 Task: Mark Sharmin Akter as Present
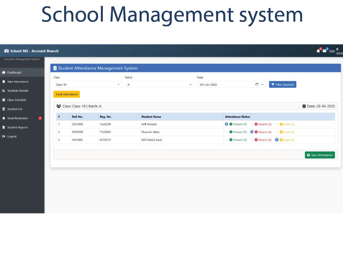click(226, 132)
